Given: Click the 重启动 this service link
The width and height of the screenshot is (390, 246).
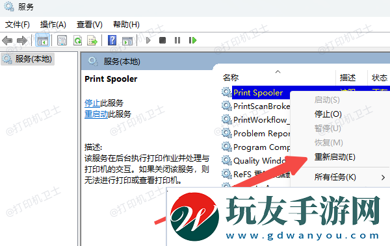Looking at the screenshot, I should tap(96, 114).
